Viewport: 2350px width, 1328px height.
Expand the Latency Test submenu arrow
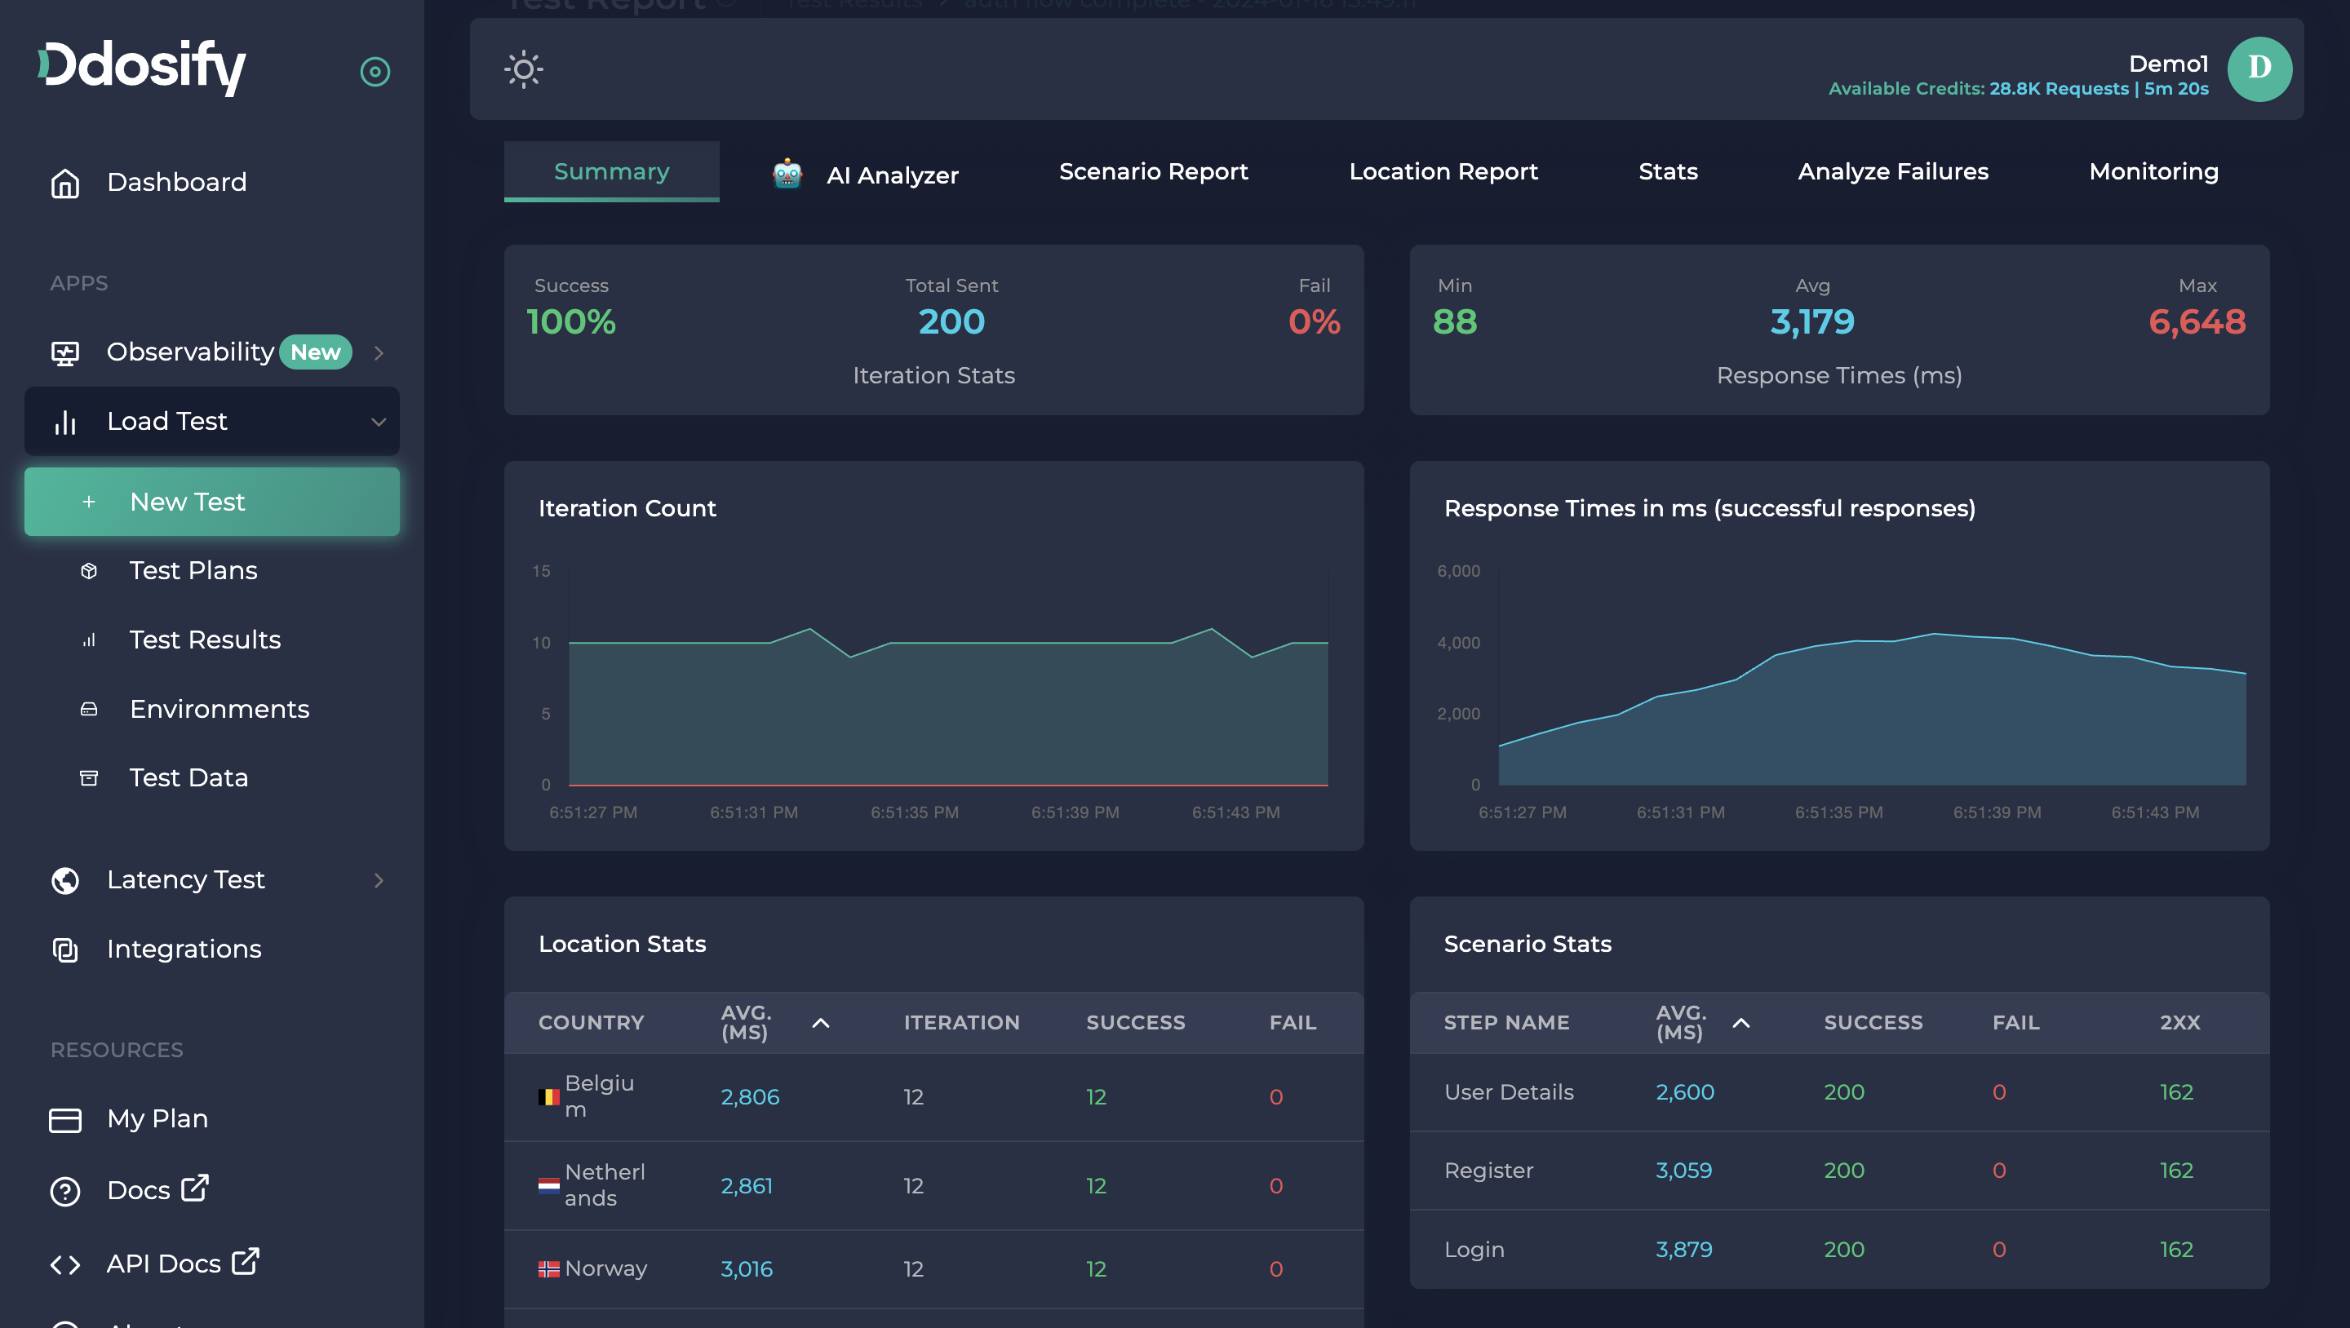[379, 880]
